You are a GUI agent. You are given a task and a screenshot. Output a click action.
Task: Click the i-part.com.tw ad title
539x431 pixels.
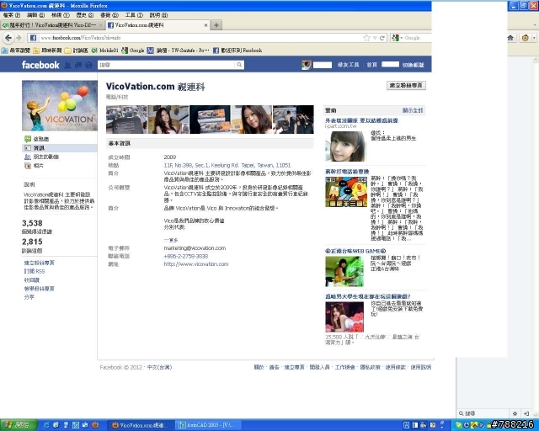[361, 120]
